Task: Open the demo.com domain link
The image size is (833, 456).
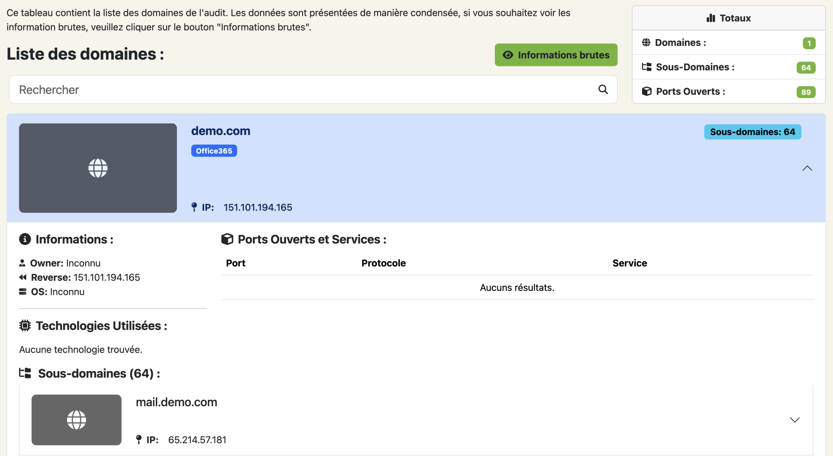Action: point(221,131)
